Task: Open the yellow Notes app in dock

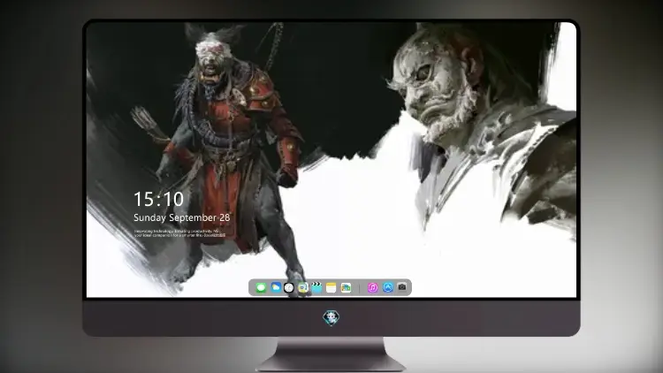Action: tap(331, 288)
